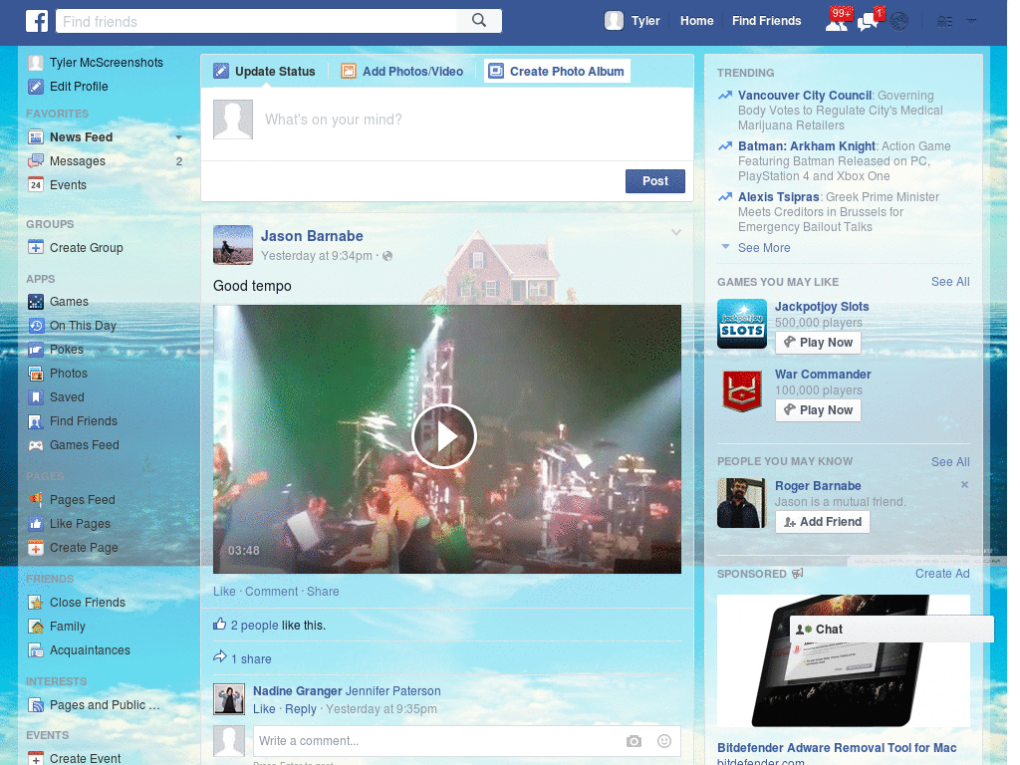Click the search magnifier button
The image size is (1020, 765).
479,21
